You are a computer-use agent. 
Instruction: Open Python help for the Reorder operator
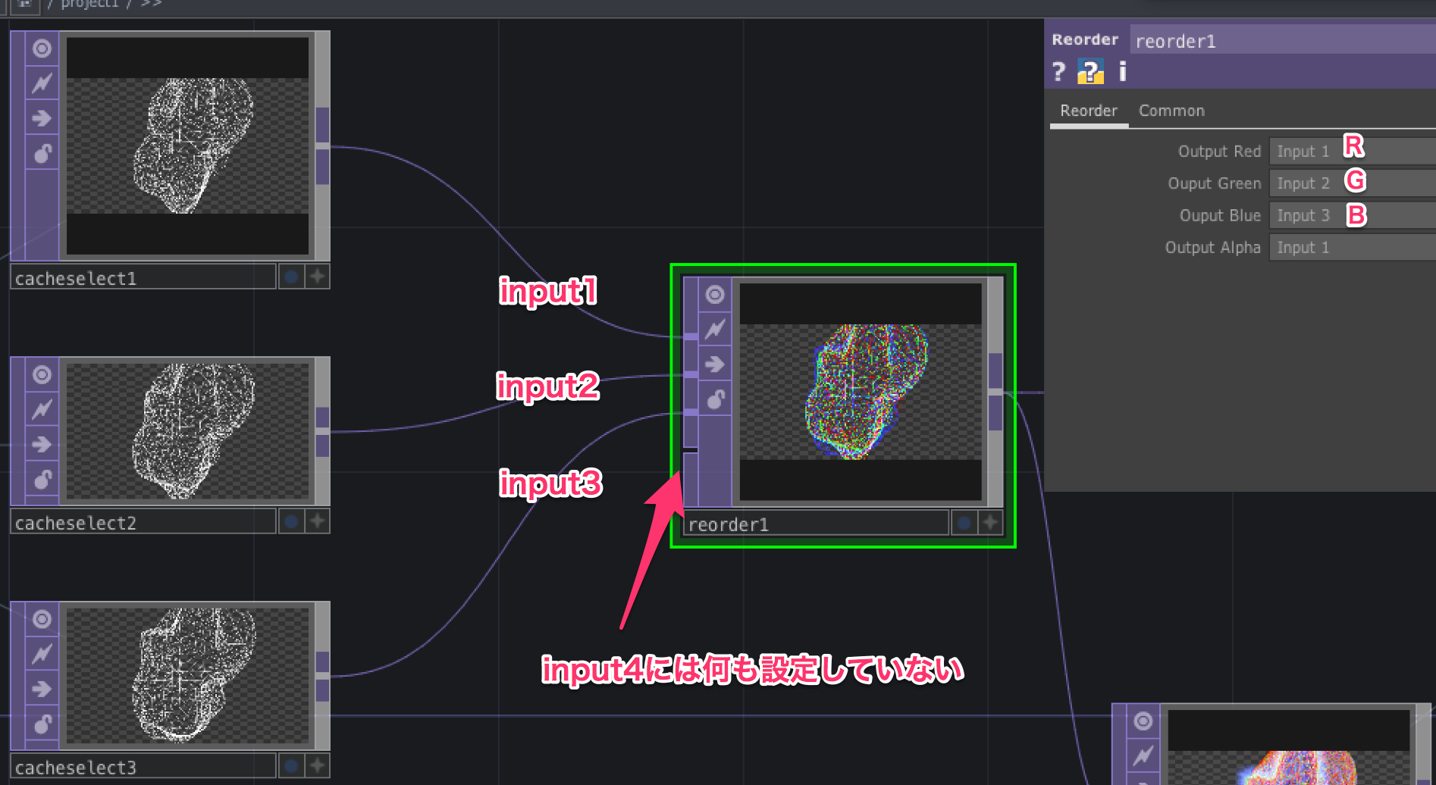point(1090,72)
